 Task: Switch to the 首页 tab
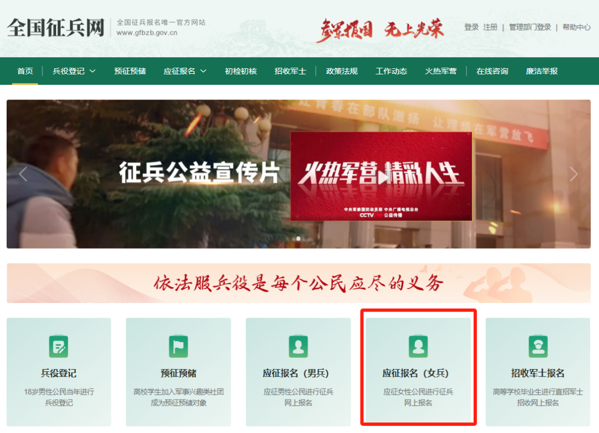tap(24, 71)
